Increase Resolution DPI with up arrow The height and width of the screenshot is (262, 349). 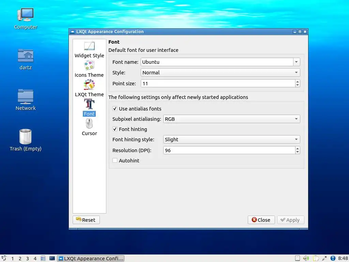[x=298, y=149]
